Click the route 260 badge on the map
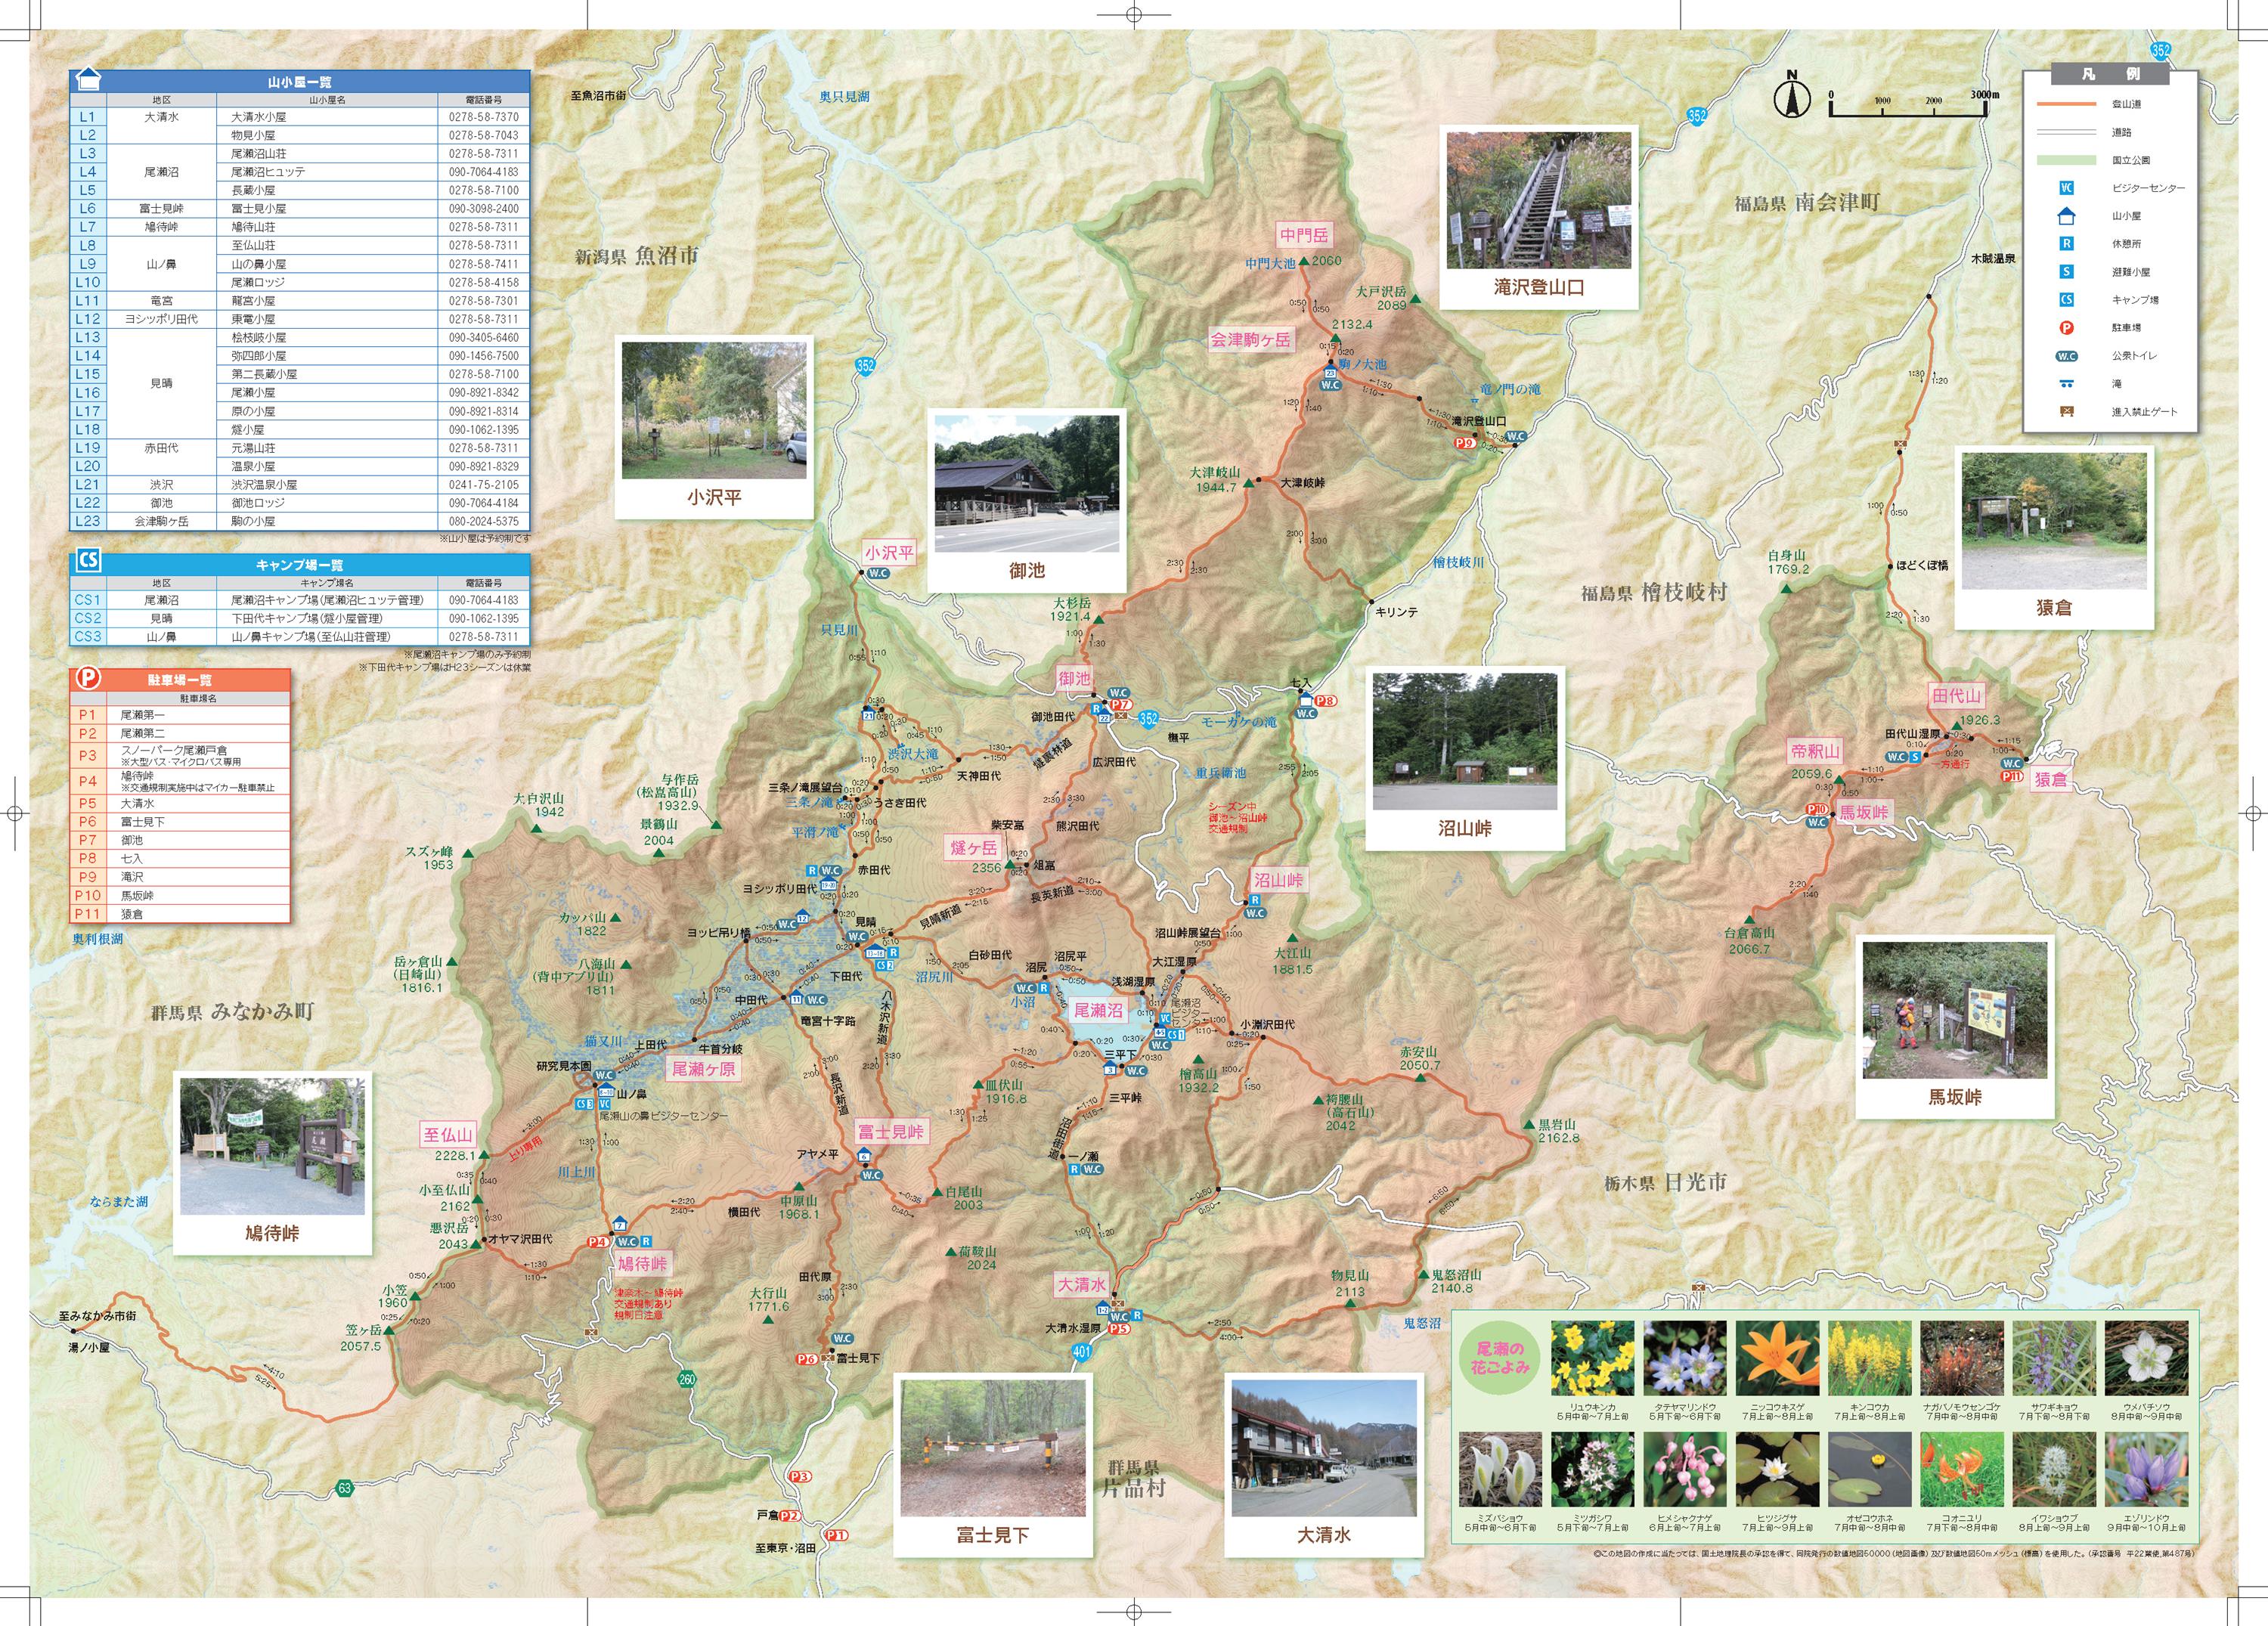2268x1626 pixels. [x=687, y=1379]
